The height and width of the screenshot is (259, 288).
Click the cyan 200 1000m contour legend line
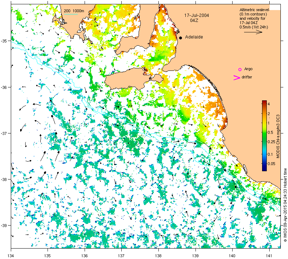click(x=71, y=14)
